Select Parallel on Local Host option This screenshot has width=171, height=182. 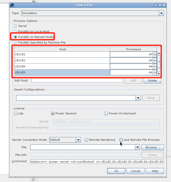click(x=16, y=31)
